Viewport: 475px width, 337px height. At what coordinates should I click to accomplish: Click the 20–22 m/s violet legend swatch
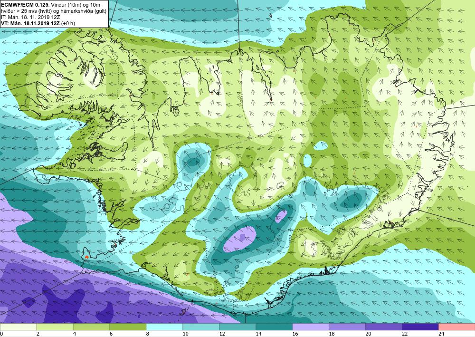pos(383,327)
